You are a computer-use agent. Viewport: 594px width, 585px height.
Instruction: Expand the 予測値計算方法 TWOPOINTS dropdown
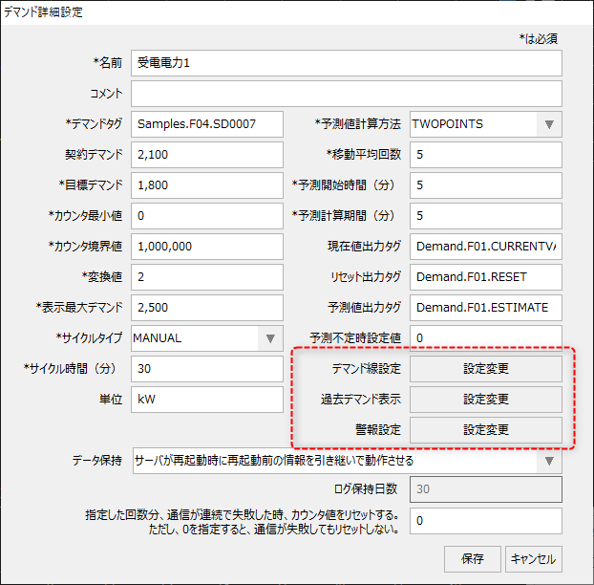(x=549, y=124)
